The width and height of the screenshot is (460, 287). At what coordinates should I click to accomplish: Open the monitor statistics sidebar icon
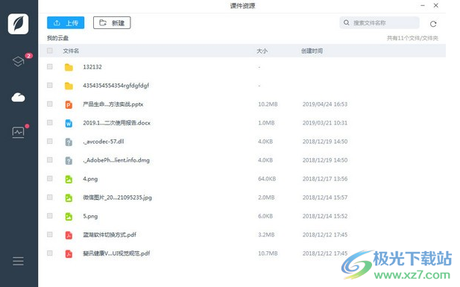[x=18, y=133]
